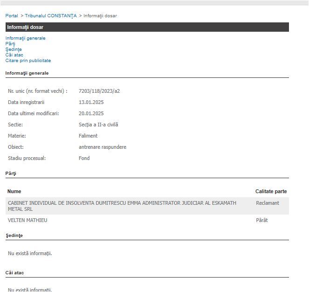Jump to Informații generale via navigation link
Screen dimensions: 309x292
click(26, 38)
